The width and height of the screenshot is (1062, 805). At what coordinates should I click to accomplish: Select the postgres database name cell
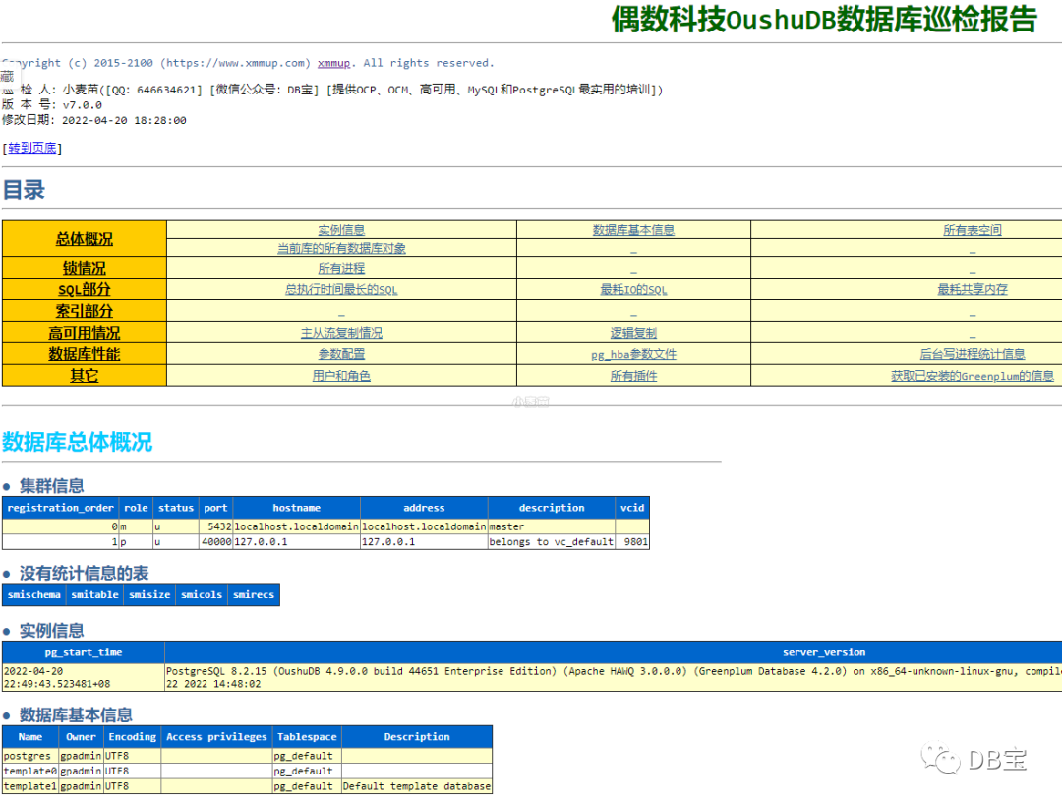point(30,756)
